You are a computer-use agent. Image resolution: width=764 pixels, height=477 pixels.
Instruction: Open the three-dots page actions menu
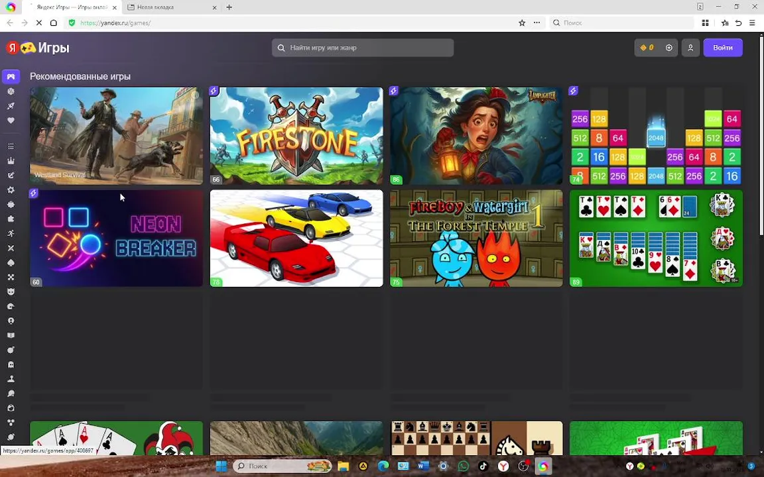(537, 23)
